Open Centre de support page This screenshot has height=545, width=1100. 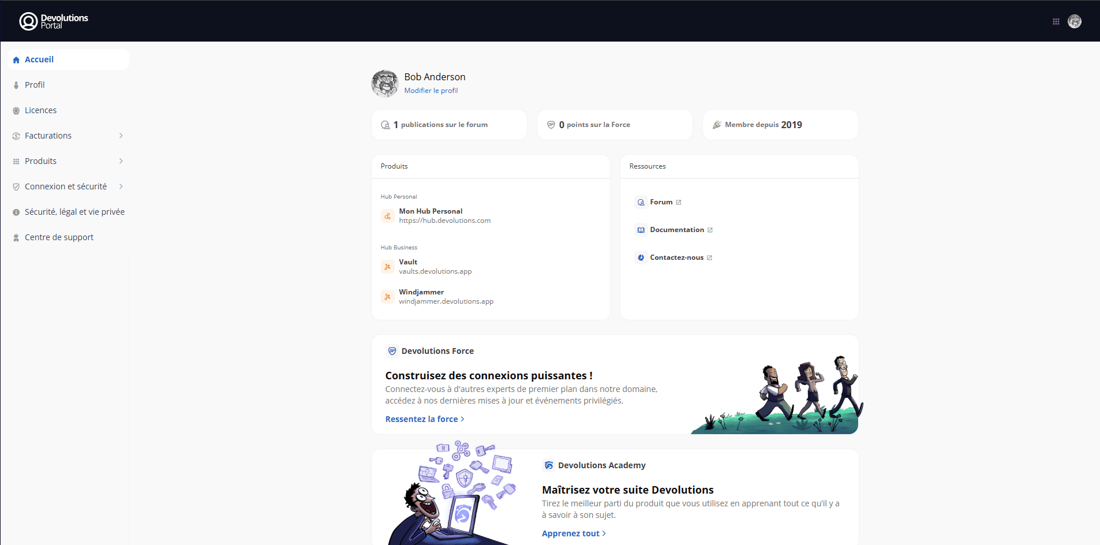click(59, 237)
